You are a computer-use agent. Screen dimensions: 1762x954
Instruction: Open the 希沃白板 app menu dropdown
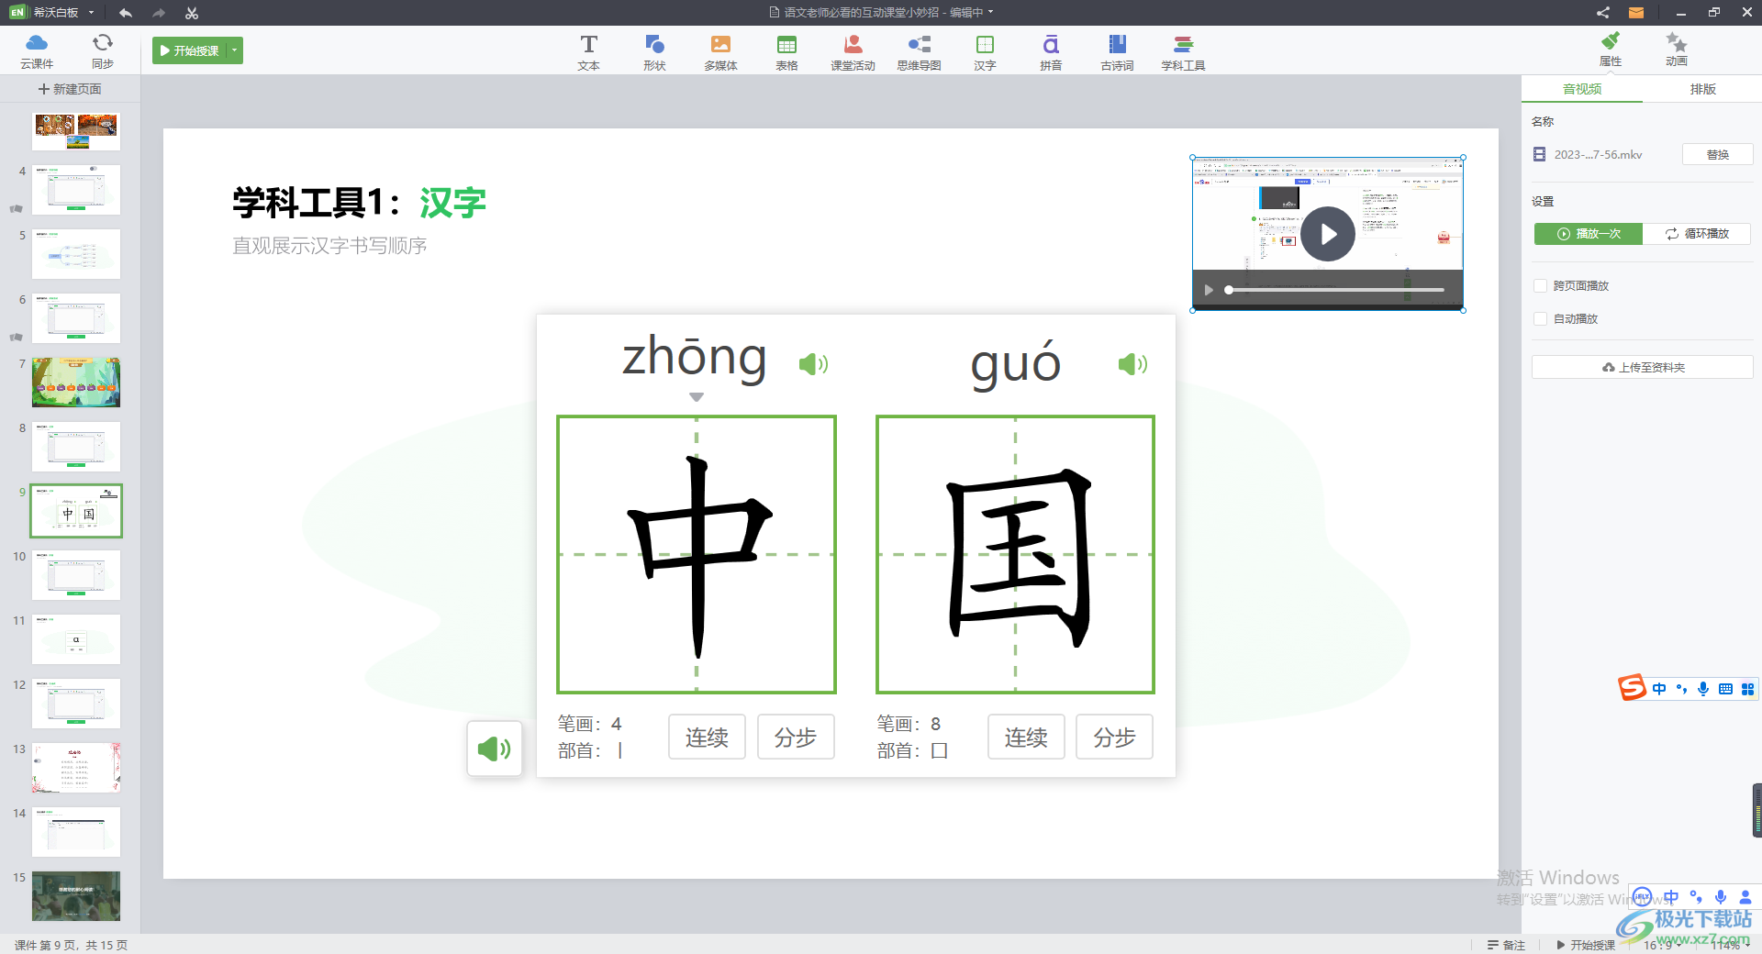click(91, 13)
